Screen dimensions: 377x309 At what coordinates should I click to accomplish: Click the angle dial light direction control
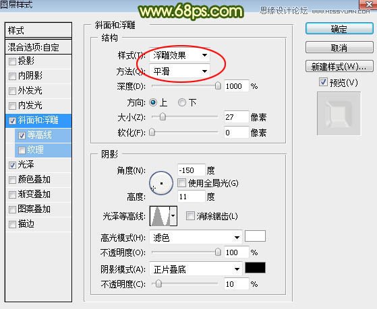coord(161,183)
